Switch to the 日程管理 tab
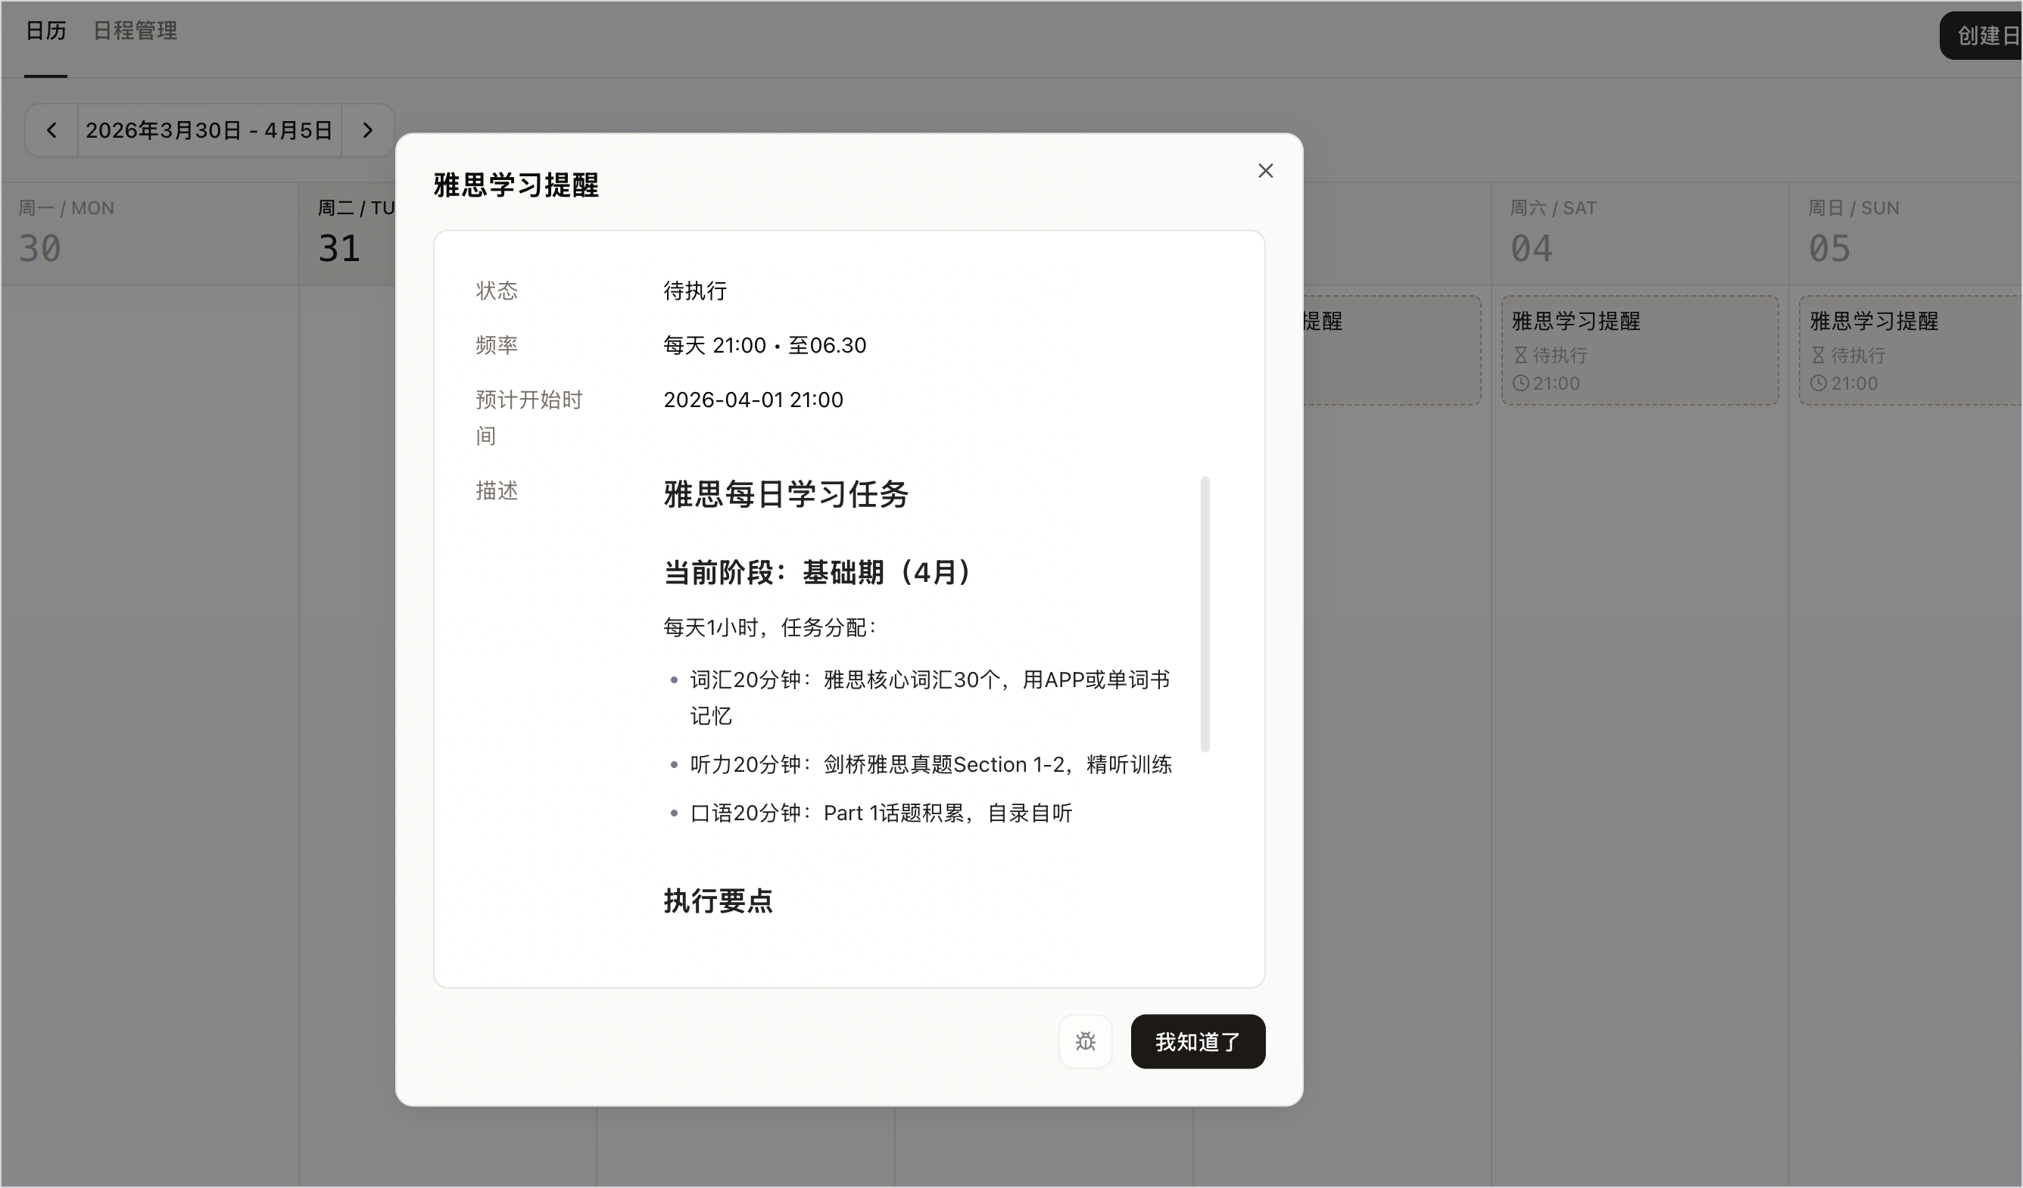The height and width of the screenshot is (1188, 2023). pos(135,31)
